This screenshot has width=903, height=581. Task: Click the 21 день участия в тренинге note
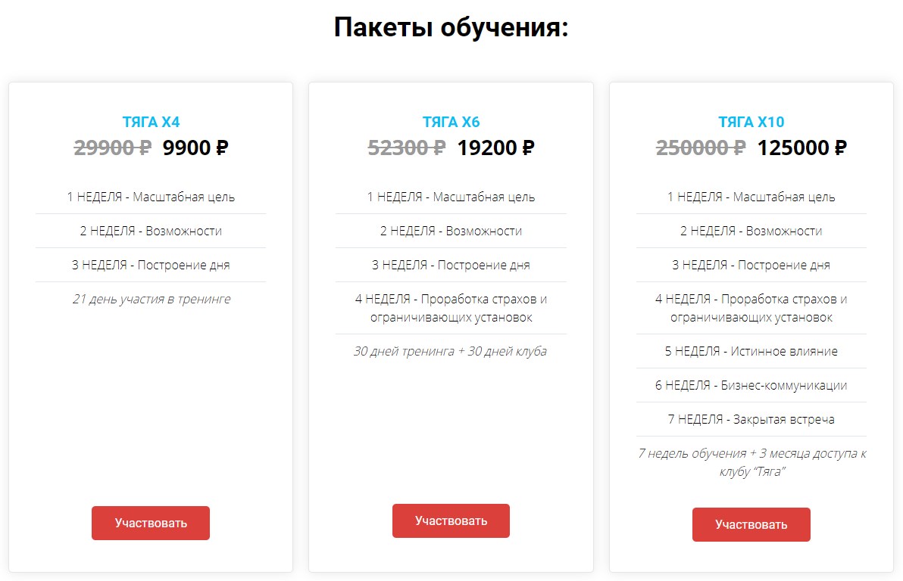pyautogui.click(x=151, y=299)
